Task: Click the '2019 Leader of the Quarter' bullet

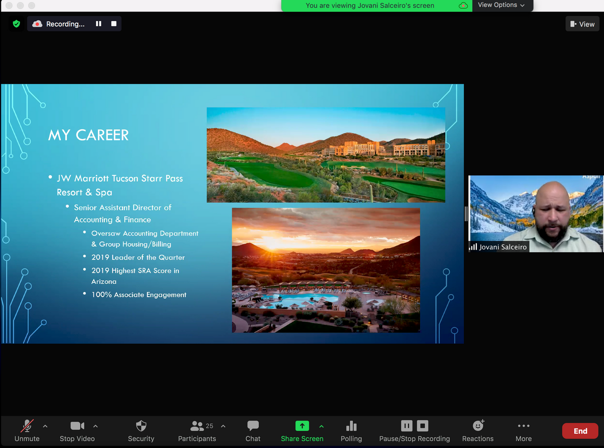Action: (138, 257)
